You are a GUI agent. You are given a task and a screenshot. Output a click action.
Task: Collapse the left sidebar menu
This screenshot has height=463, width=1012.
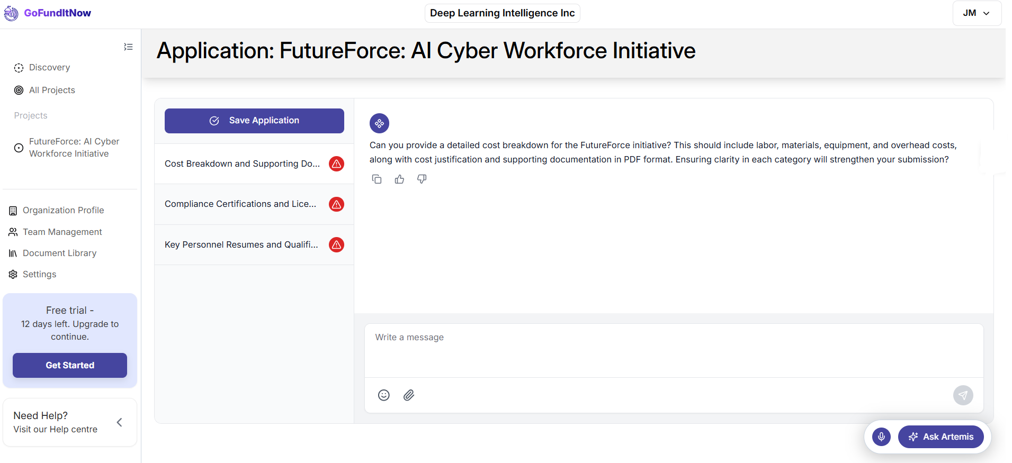point(128,47)
